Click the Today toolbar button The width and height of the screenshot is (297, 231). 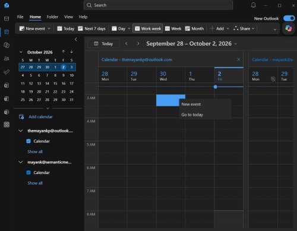(66, 29)
